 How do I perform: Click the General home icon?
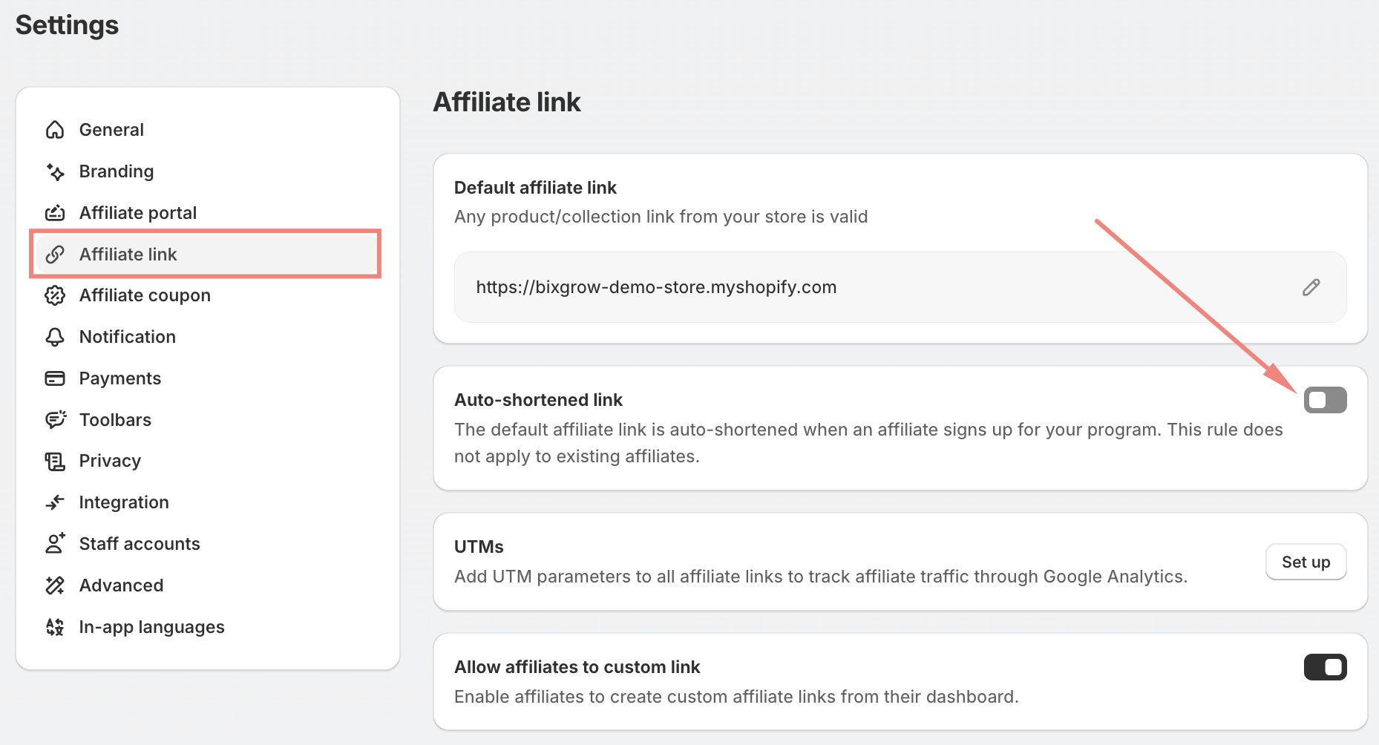click(55, 130)
